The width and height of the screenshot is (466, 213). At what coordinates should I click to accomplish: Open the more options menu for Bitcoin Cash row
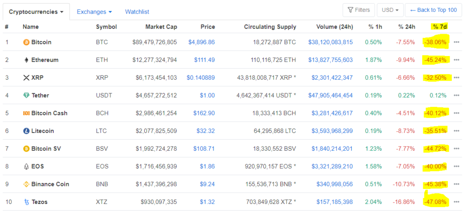457,113
